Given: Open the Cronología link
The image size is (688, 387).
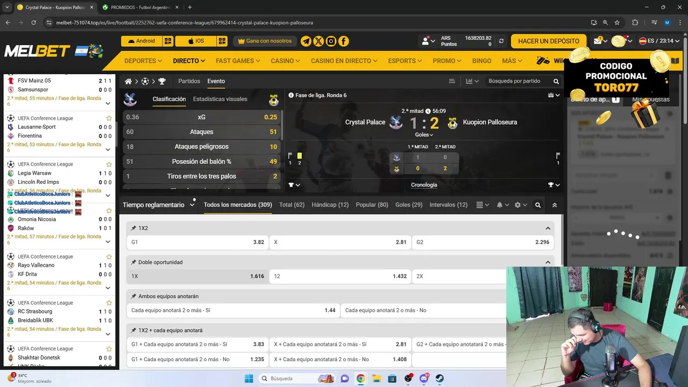Looking at the screenshot, I should tap(424, 185).
